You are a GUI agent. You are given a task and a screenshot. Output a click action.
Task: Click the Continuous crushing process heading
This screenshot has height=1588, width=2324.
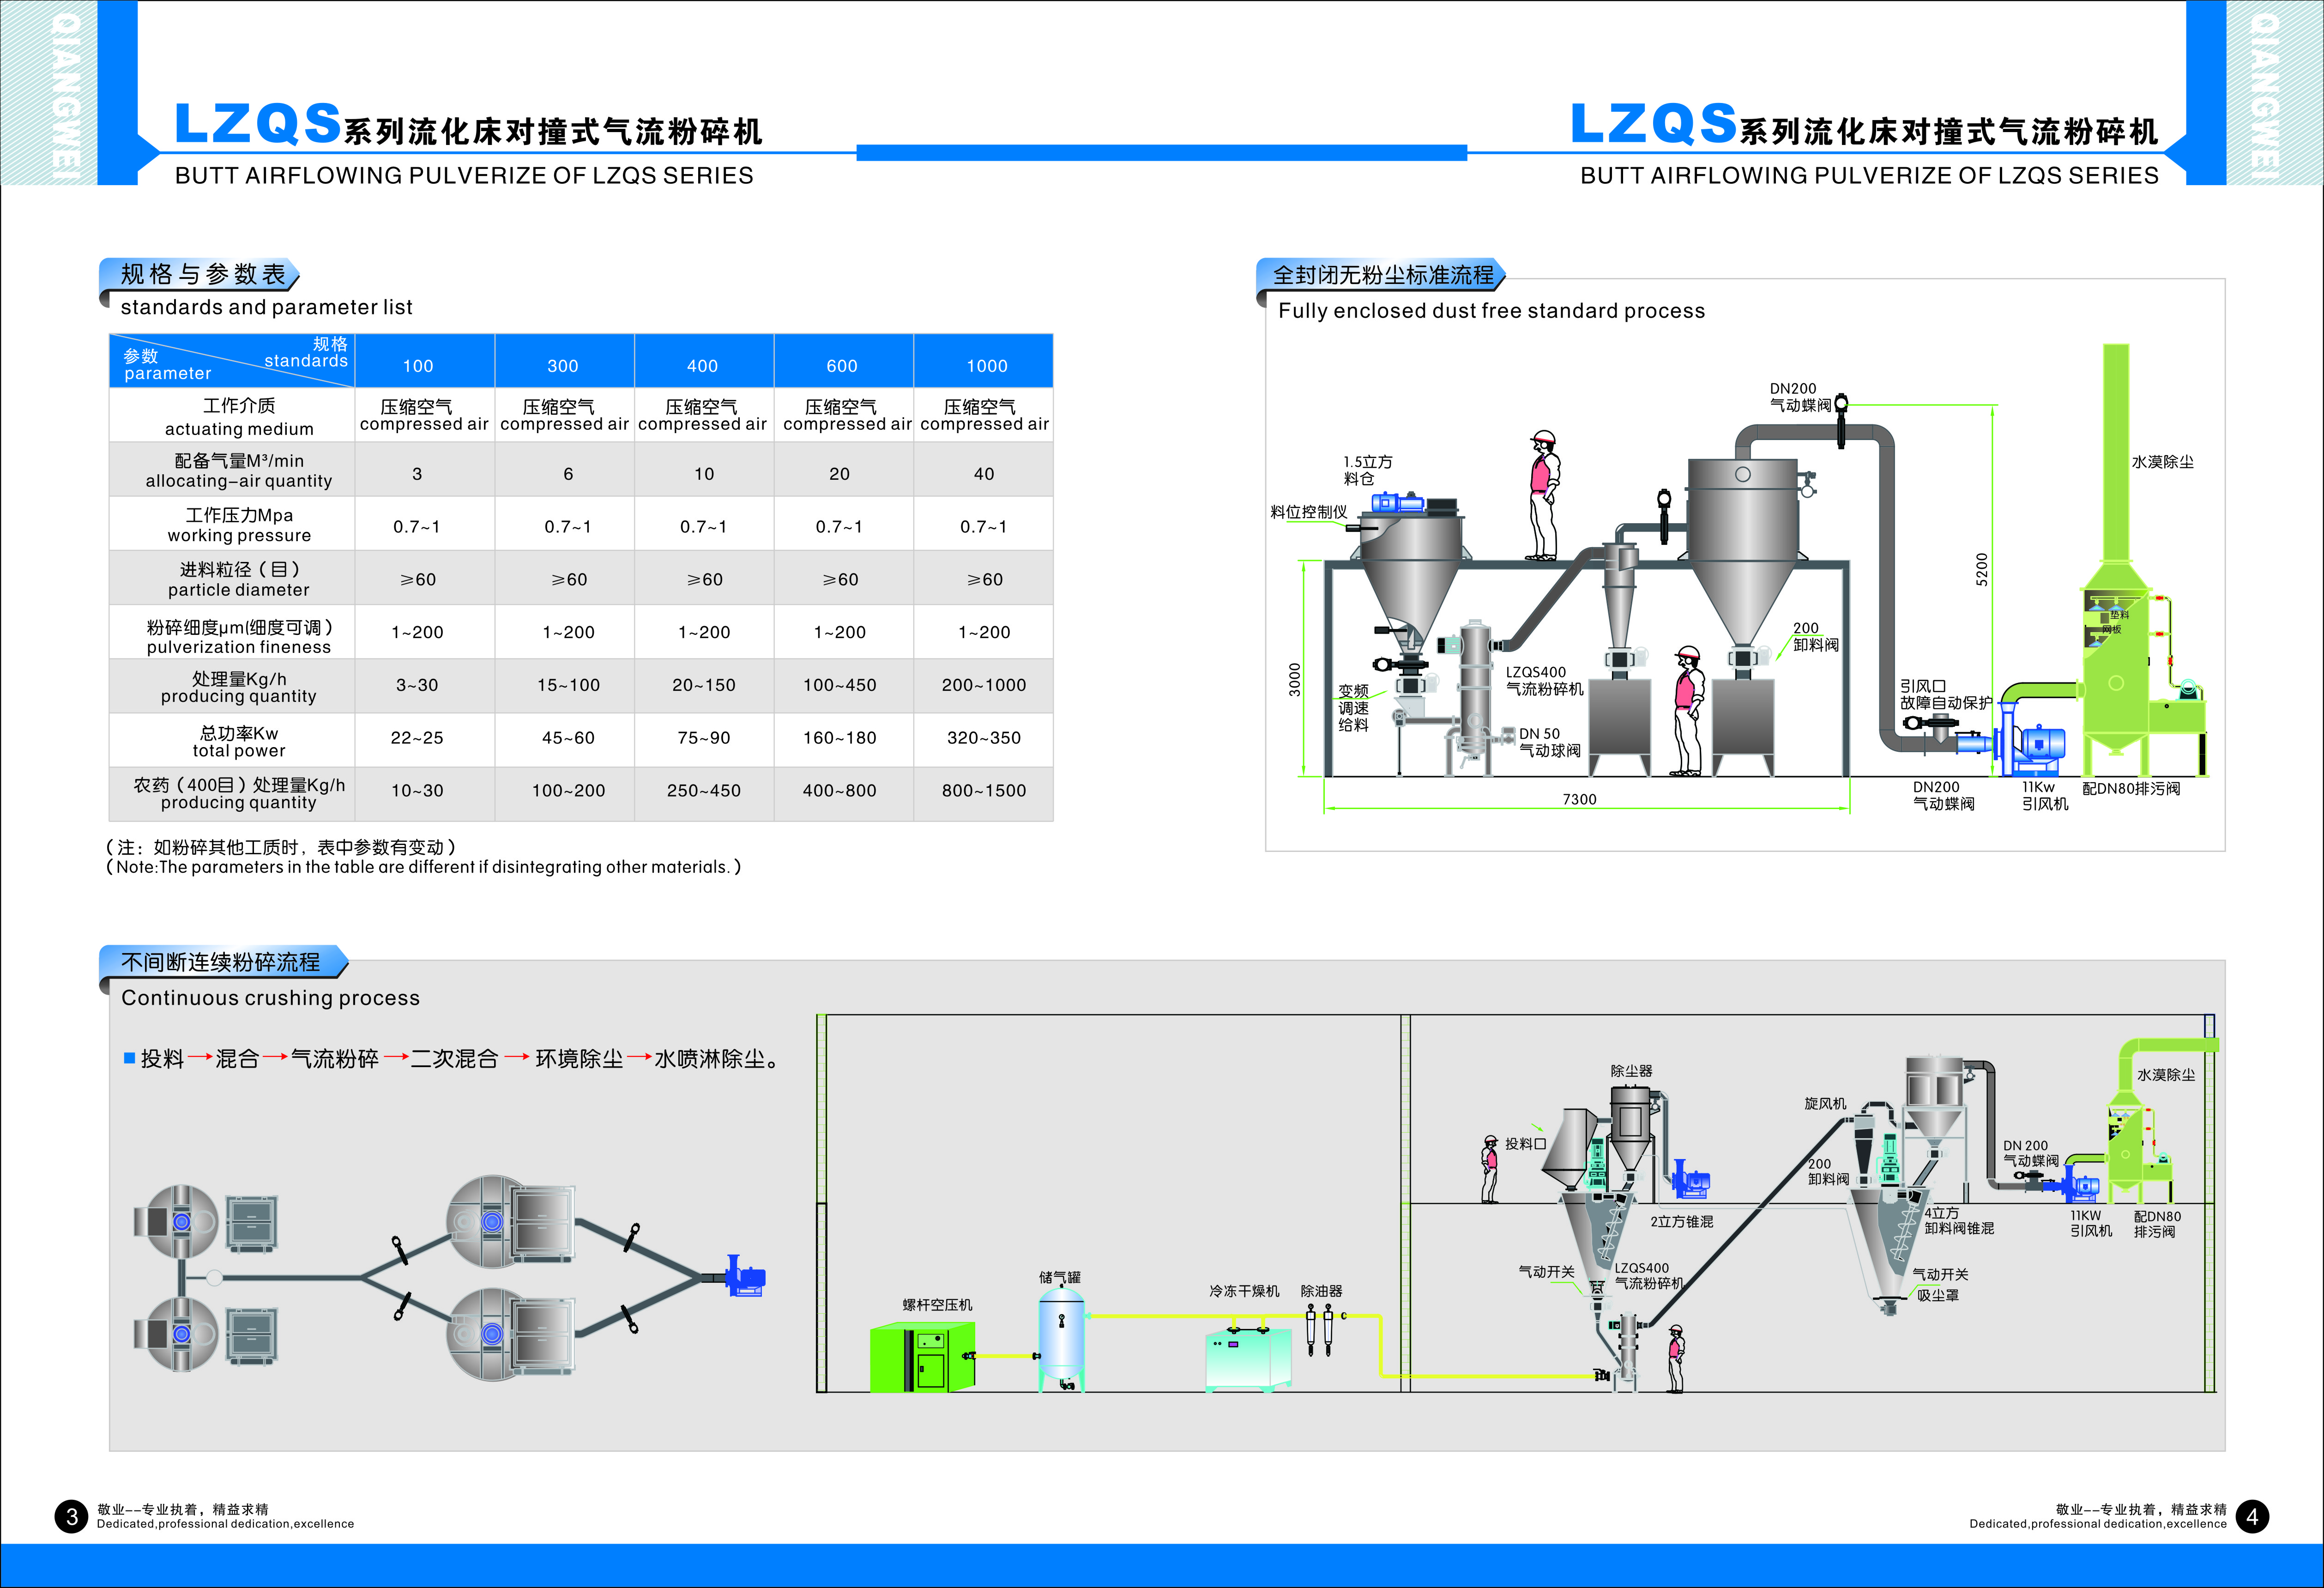pos(270,998)
